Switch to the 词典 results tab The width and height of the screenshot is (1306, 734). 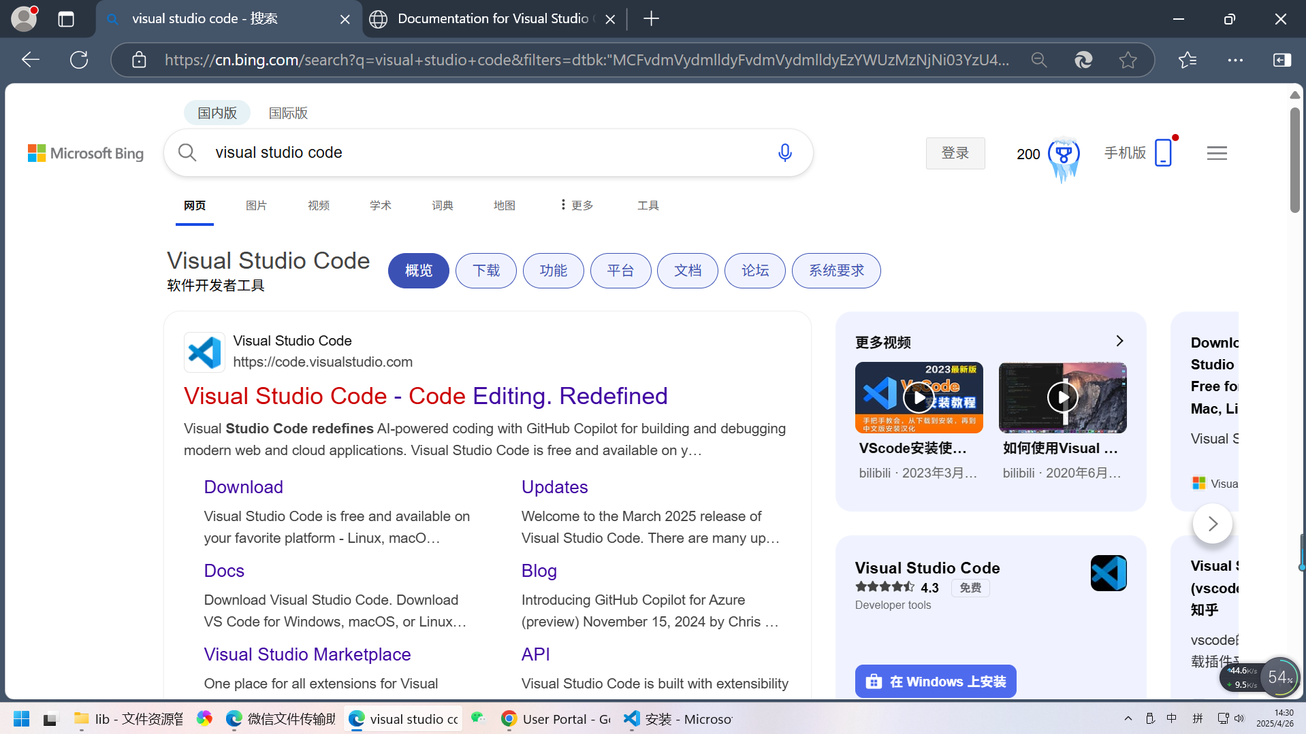pos(443,205)
